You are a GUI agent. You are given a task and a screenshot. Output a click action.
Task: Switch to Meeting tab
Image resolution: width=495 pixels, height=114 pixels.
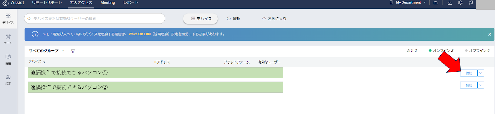coord(108,2)
